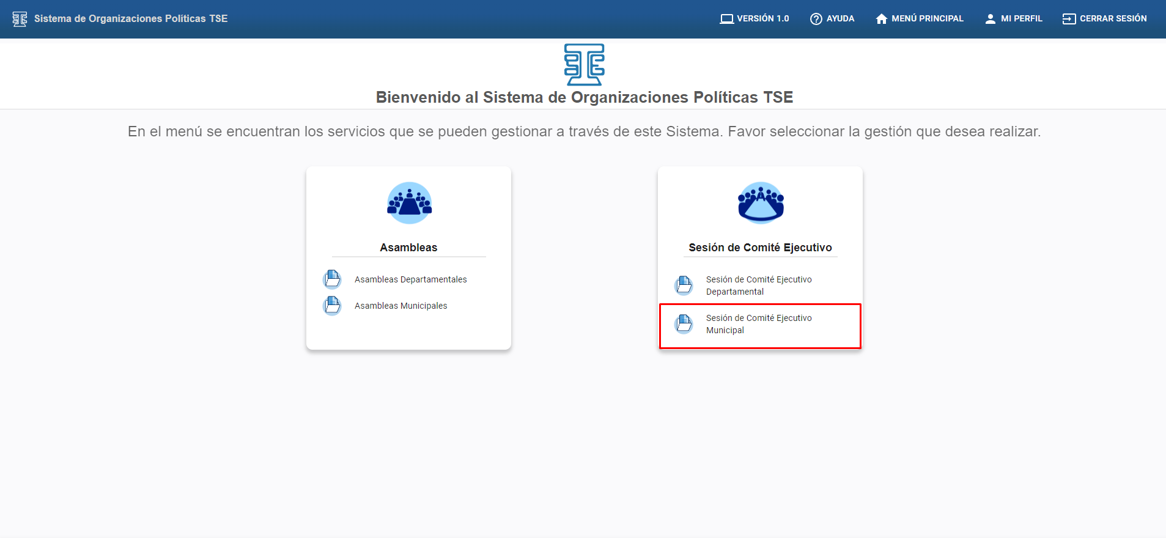The height and width of the screenshot is (538, 1166).
Task: Click the Asambleas card heading
Action: tap(408, 248)
